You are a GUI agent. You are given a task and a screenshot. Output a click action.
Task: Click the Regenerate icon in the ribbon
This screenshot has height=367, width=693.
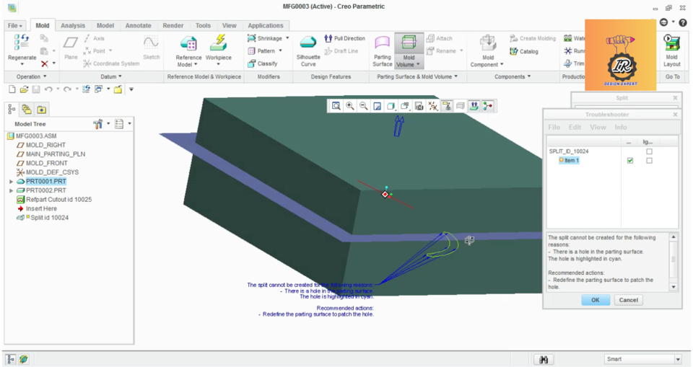tap(22, 43)
